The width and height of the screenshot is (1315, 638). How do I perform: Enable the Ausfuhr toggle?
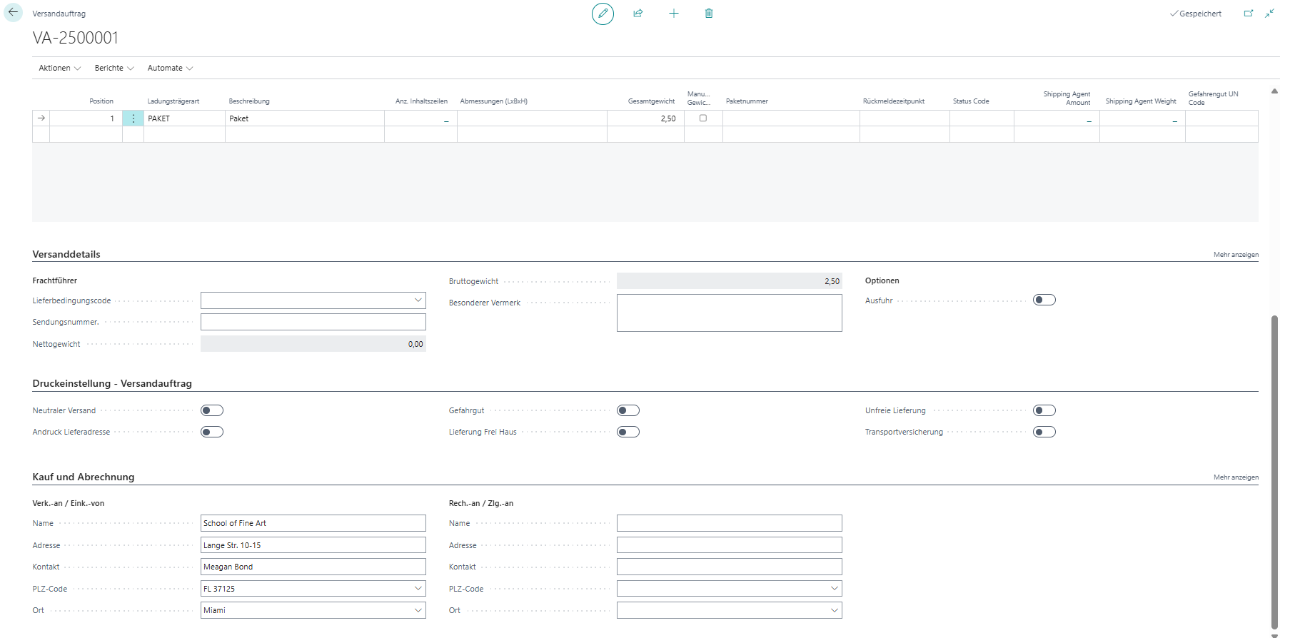1044,300
